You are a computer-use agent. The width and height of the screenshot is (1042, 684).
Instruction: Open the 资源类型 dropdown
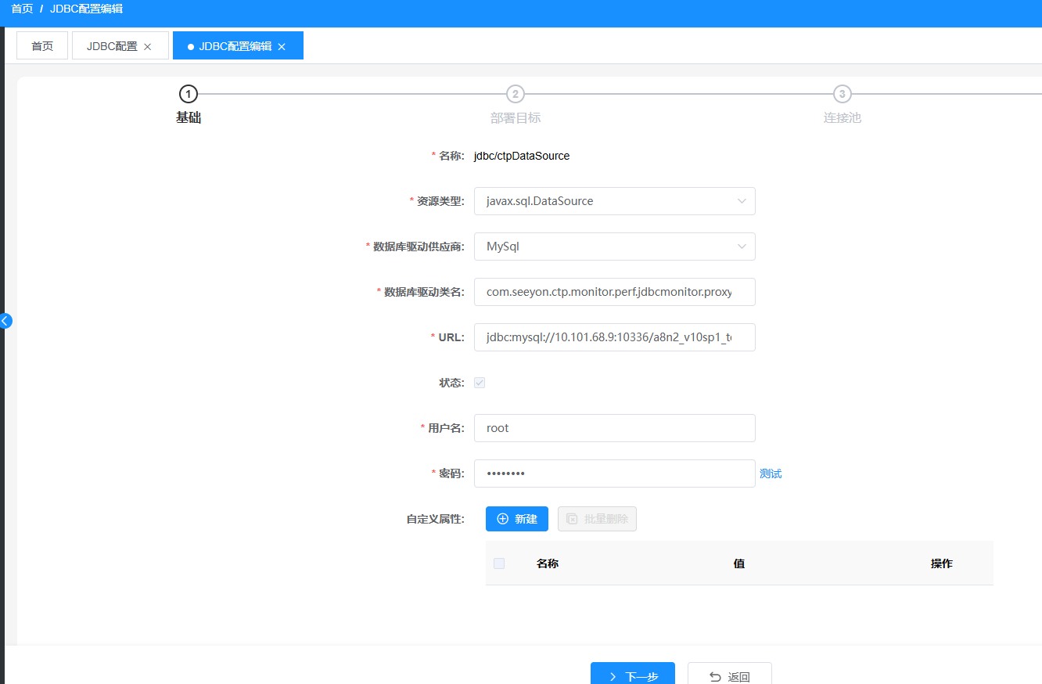click(614, 201)
